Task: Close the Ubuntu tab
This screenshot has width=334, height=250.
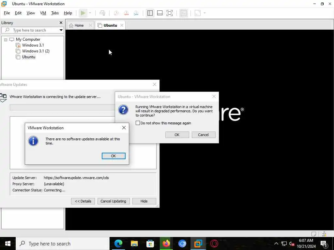Action: [122, 25]
